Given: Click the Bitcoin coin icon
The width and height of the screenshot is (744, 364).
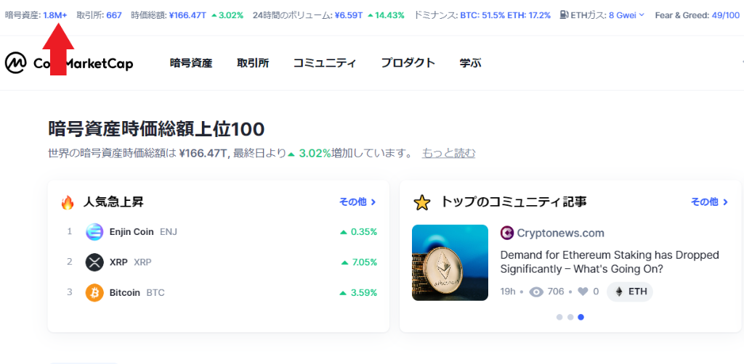Looking at the screenshot, I should click(x=94, y=293).
